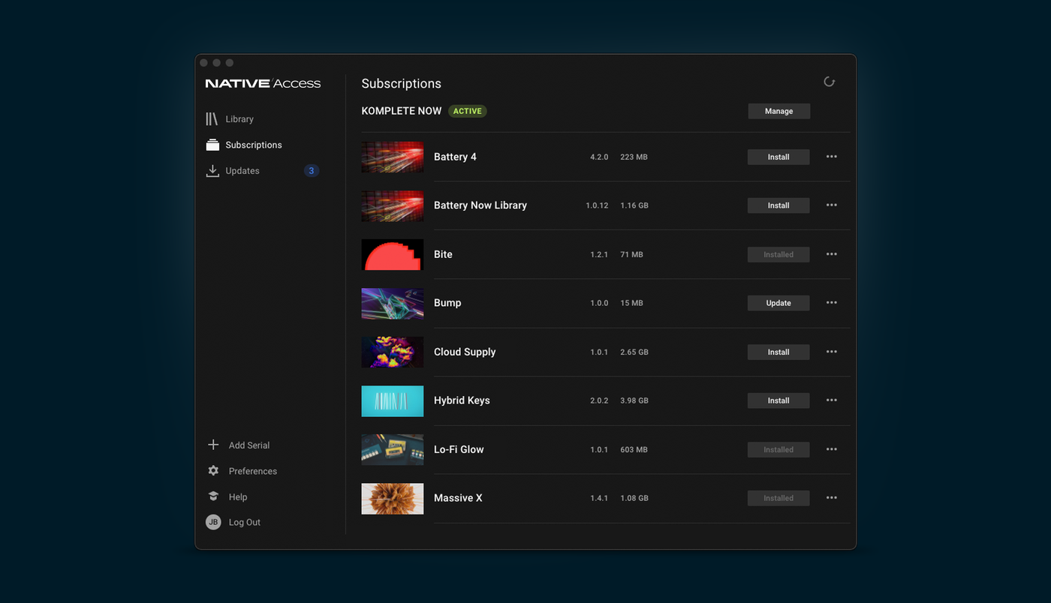Click the 2.65 GB size value
Screen dimensions: 1051x603
pos(634,352)
